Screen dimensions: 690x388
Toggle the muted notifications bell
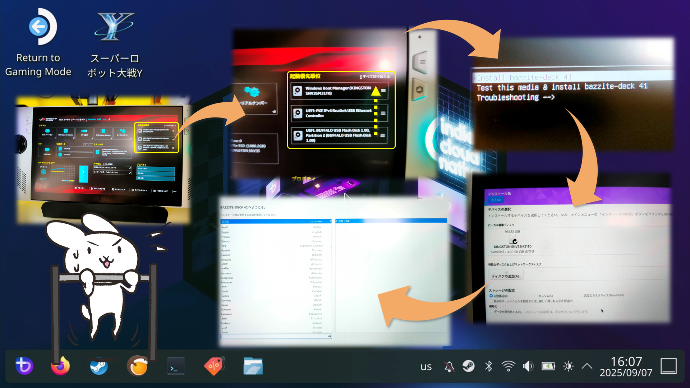[449, 366]
